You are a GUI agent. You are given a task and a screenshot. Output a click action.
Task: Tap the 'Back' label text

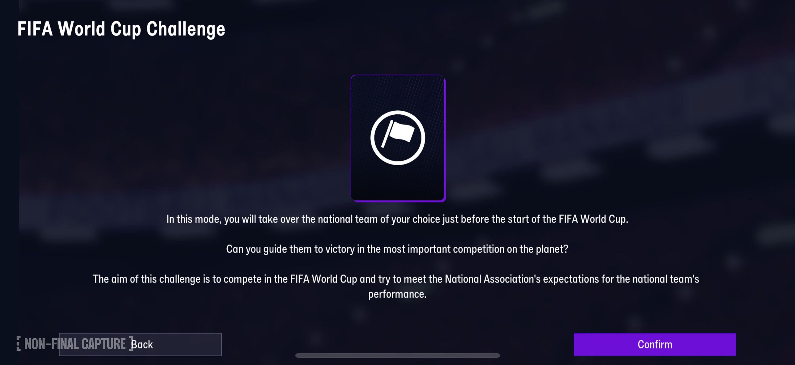142,344
